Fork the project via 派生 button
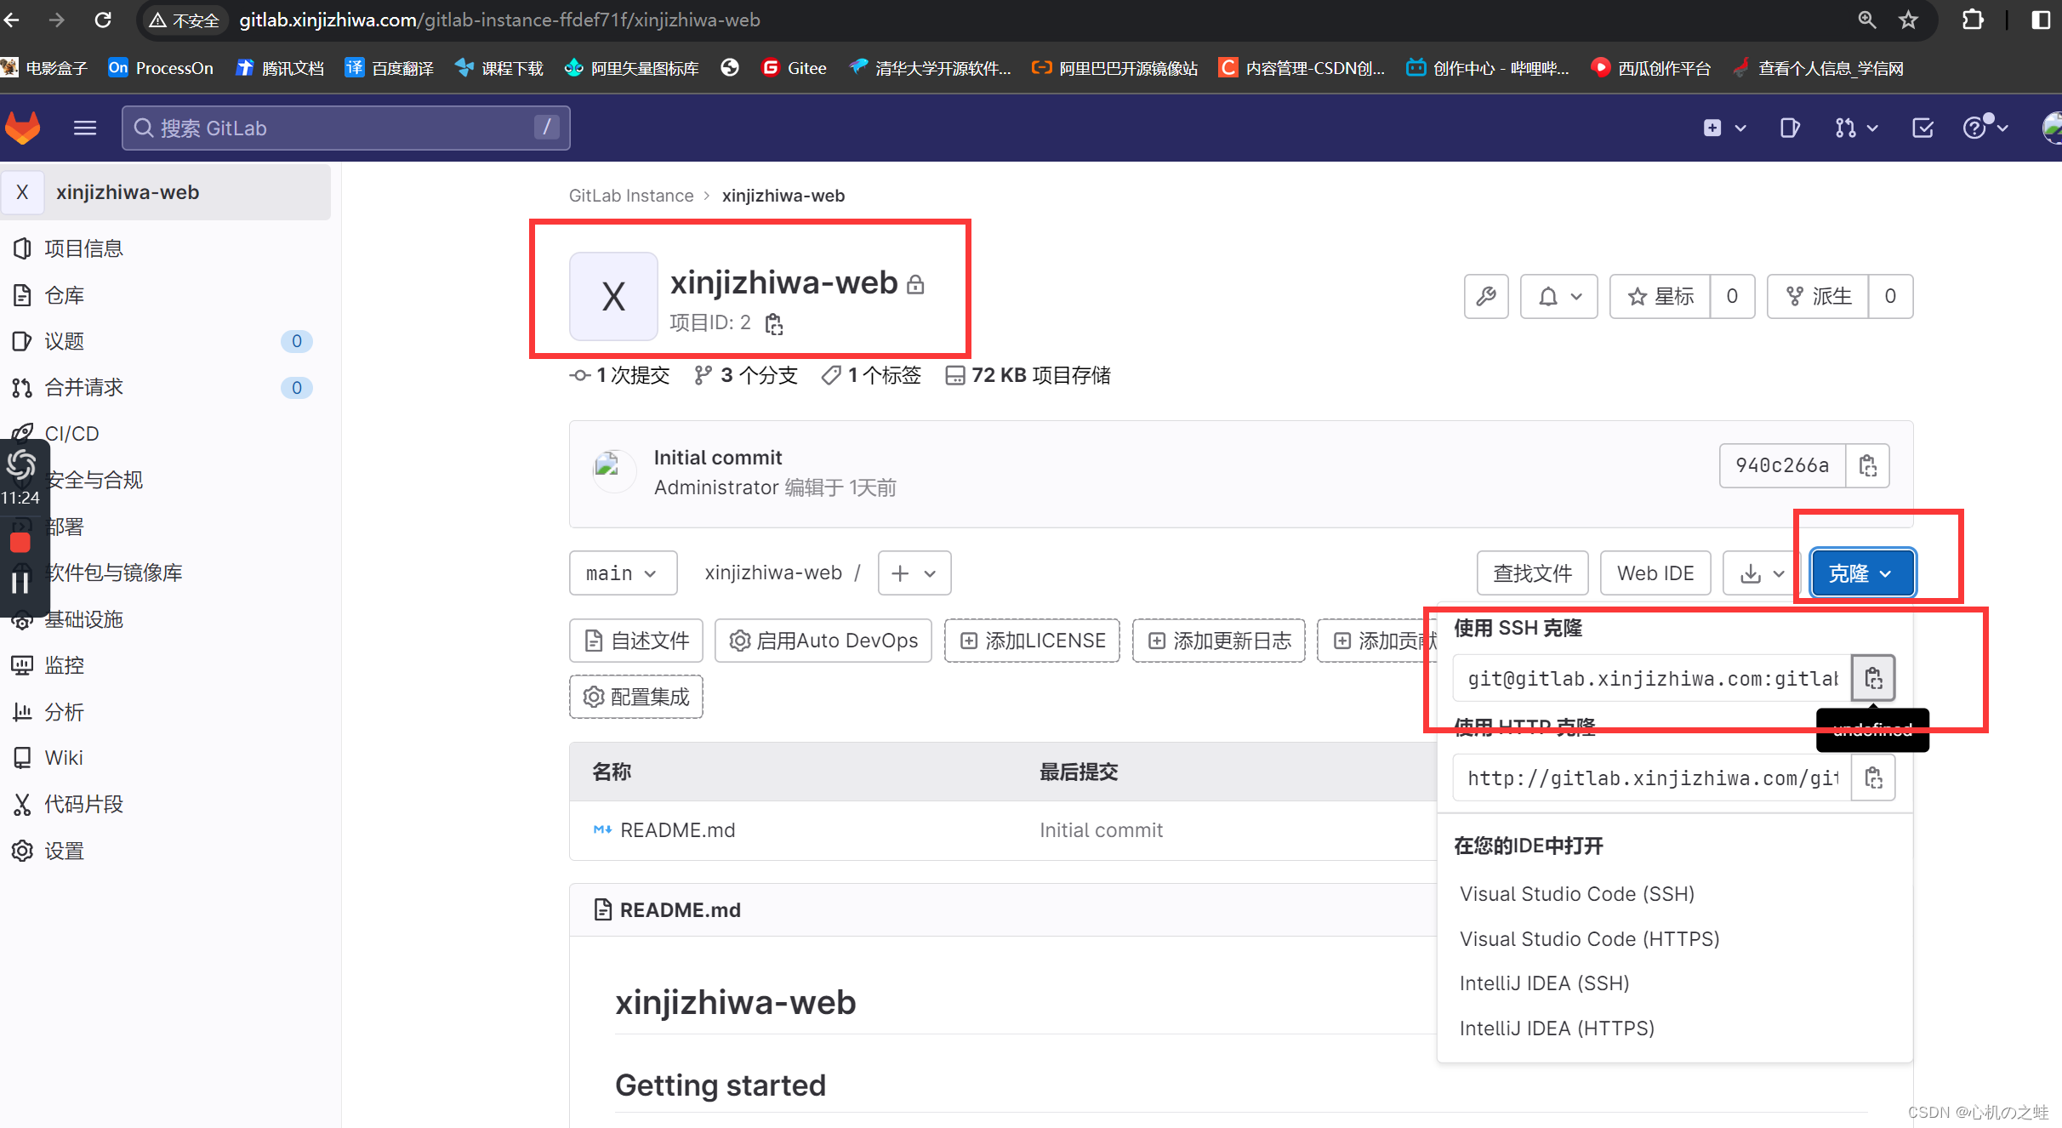Viewport: 2062px width, 1128px height. click(x=1818, y=296)
